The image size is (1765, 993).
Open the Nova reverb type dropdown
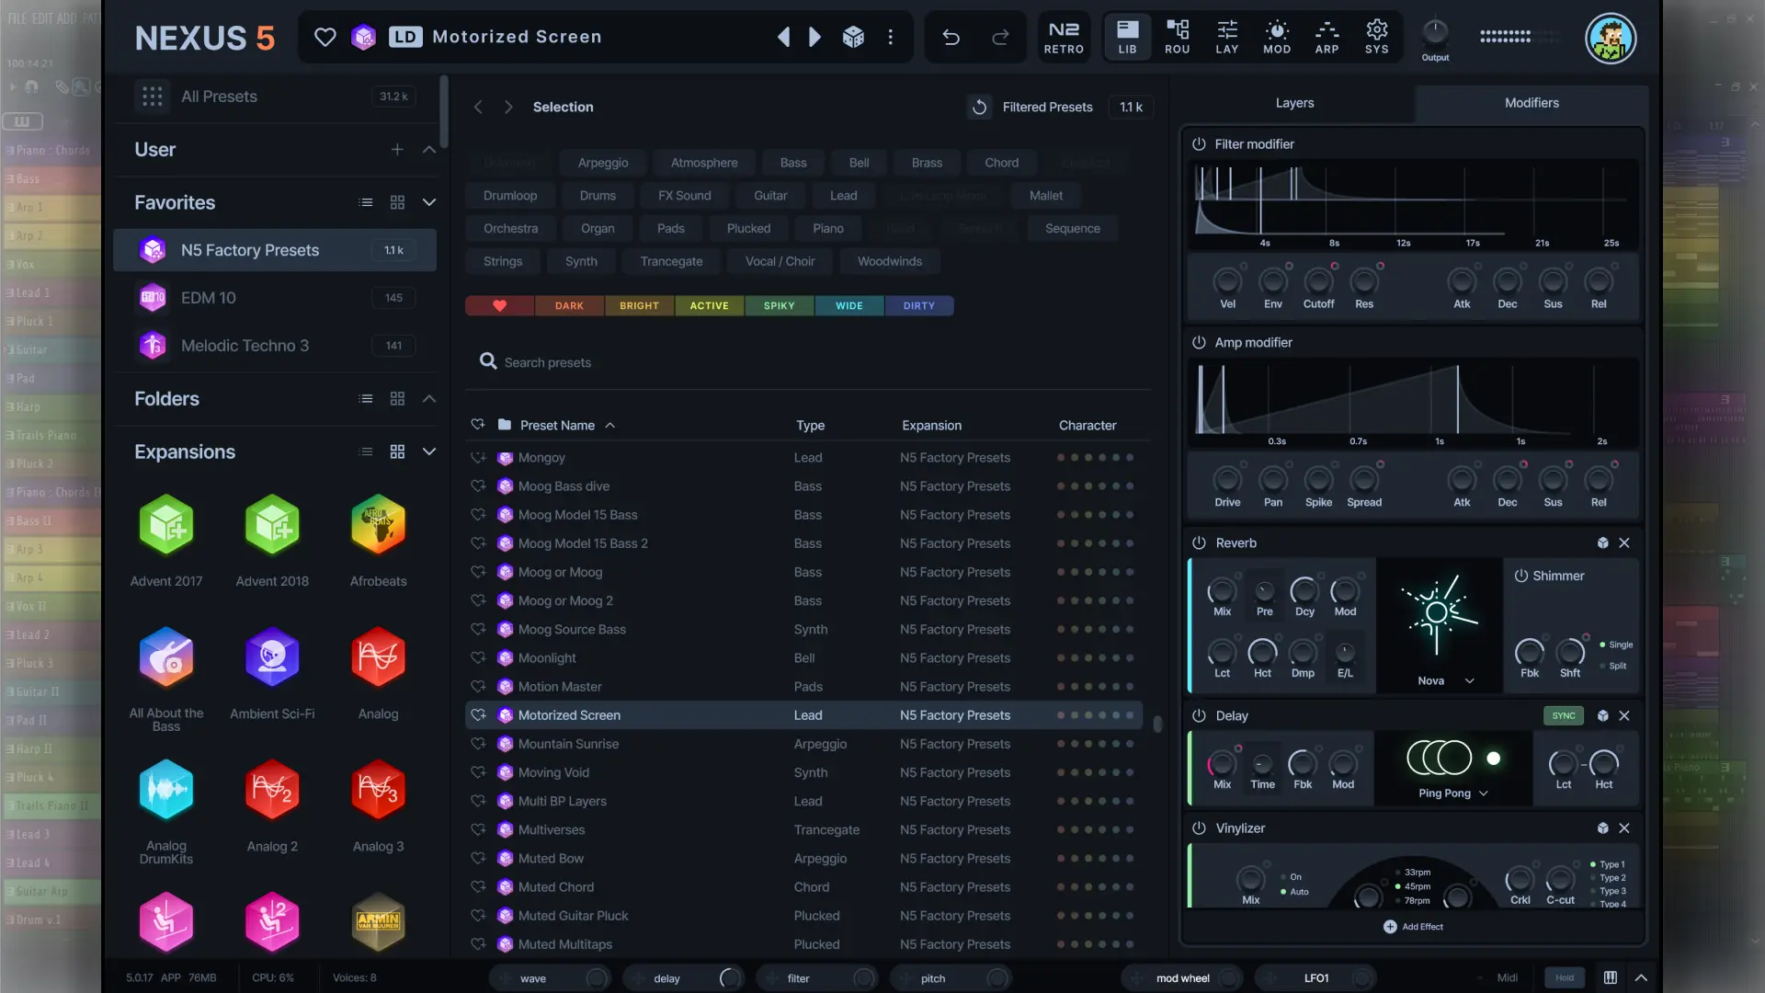tap(1445, 681)
